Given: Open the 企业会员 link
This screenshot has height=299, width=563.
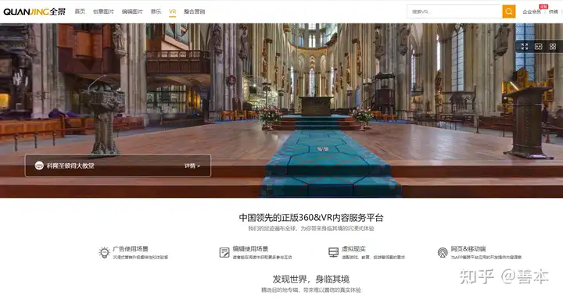Looking at the screenshot, I should tap(532, 12).
